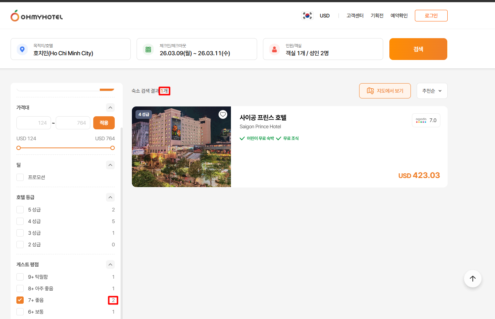Click the destination location pin icon
Screen dimensions: 495x319
click(x=22, y=49)
